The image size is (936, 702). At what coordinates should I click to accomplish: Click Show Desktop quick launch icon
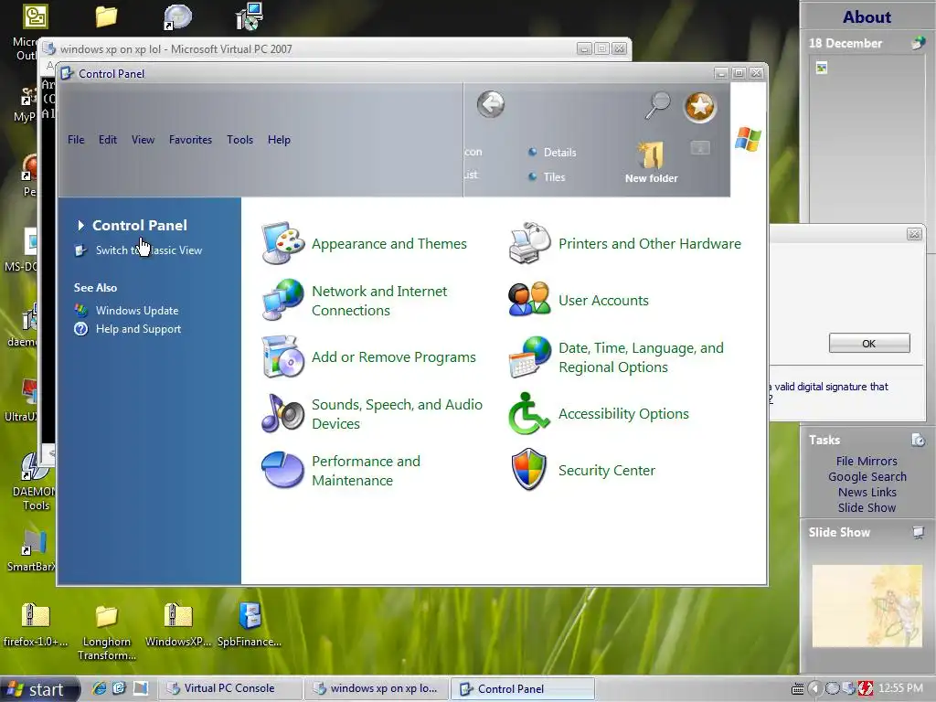tap(140, 688)
